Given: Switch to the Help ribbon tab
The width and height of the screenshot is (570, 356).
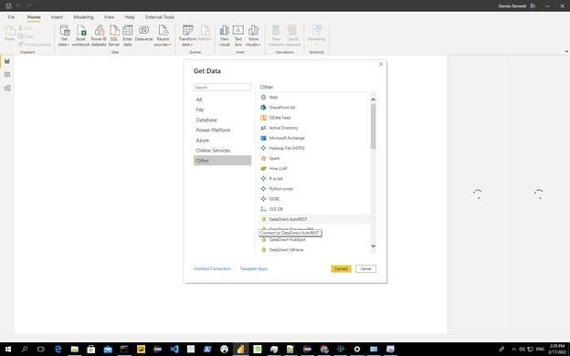Looking at the screenshot, I should [130, 17].
